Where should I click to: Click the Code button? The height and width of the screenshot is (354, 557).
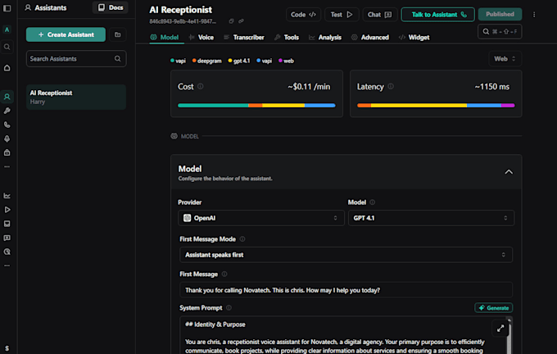pos(303,15)
